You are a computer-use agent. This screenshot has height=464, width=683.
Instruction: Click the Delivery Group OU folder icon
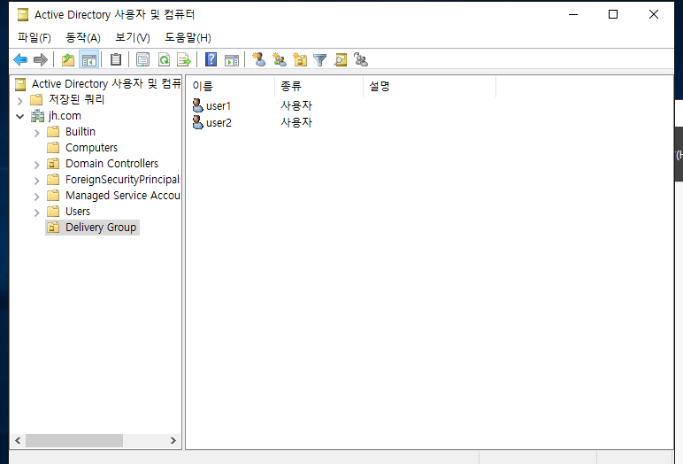53,228
